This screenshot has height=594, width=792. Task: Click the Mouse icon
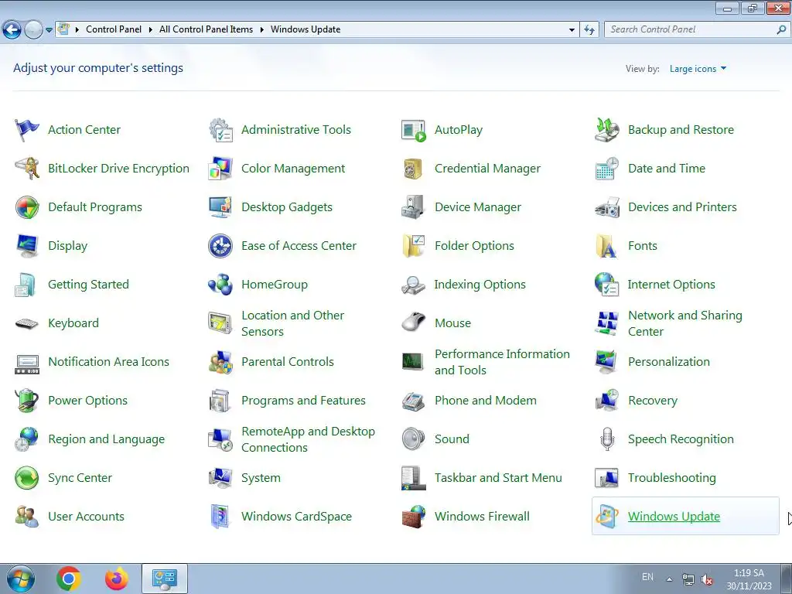coord(414,323)
